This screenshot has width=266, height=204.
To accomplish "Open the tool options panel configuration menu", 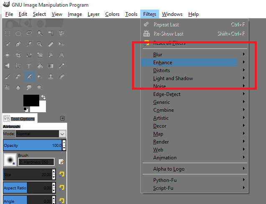I will click(x=62, y=118).
